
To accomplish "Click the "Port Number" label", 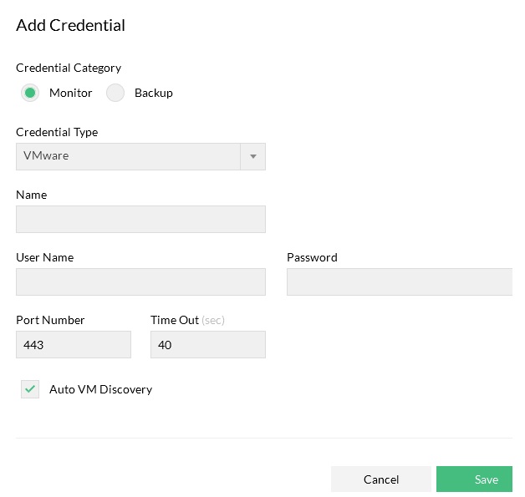I will point(50,320).
